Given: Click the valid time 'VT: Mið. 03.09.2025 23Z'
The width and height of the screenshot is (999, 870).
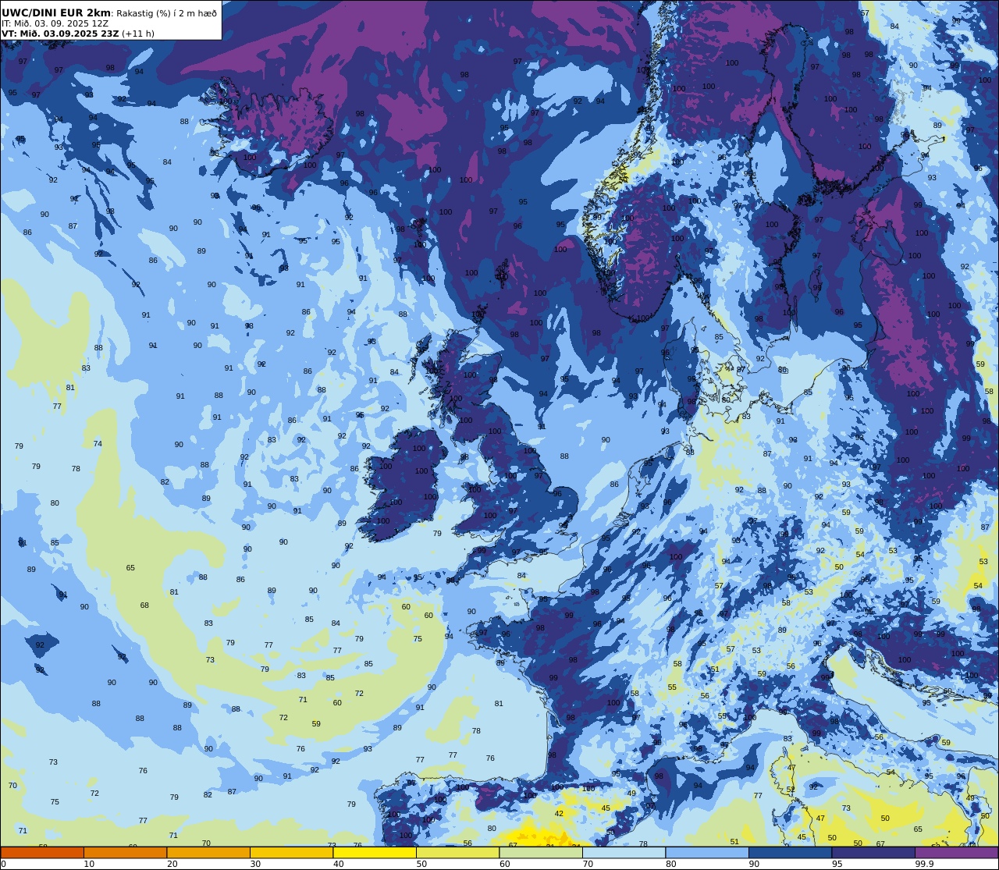Looking at the screenshot, I should tap(60, 34).
